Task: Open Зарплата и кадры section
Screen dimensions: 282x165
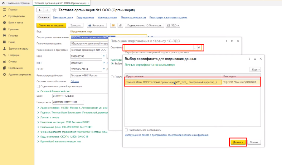Action: click(18, 48)
